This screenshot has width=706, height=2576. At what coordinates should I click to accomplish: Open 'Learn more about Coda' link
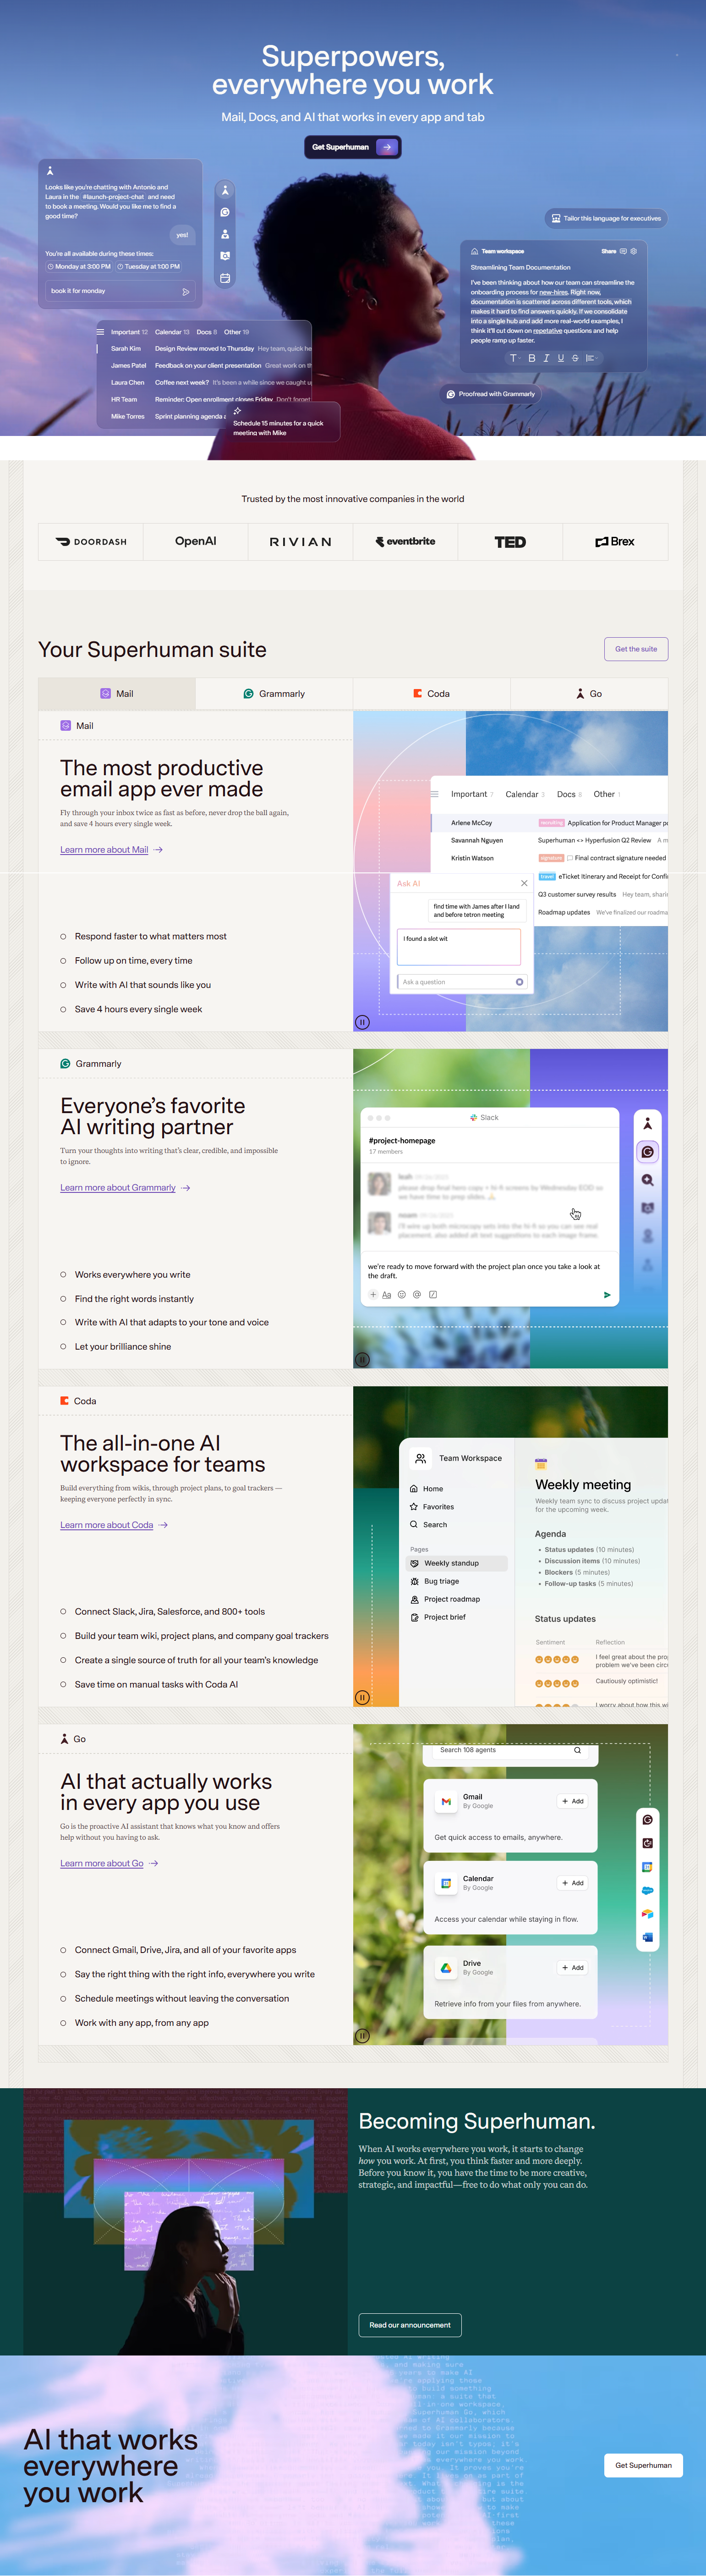114,1525
